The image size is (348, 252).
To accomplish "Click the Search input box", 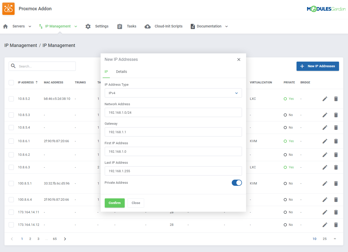I will [42, 66].
